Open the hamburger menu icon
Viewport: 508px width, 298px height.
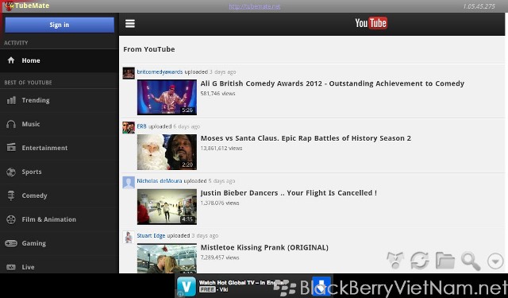(x=130, y=24)
